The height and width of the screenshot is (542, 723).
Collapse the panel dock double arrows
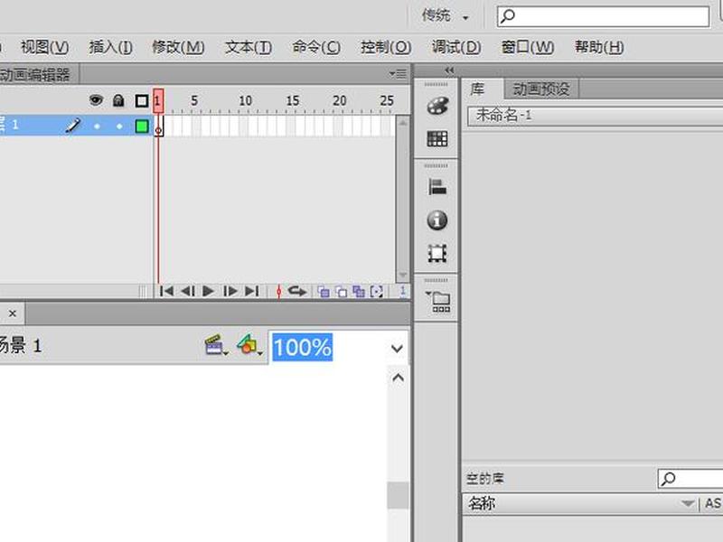tap(449, 70)
